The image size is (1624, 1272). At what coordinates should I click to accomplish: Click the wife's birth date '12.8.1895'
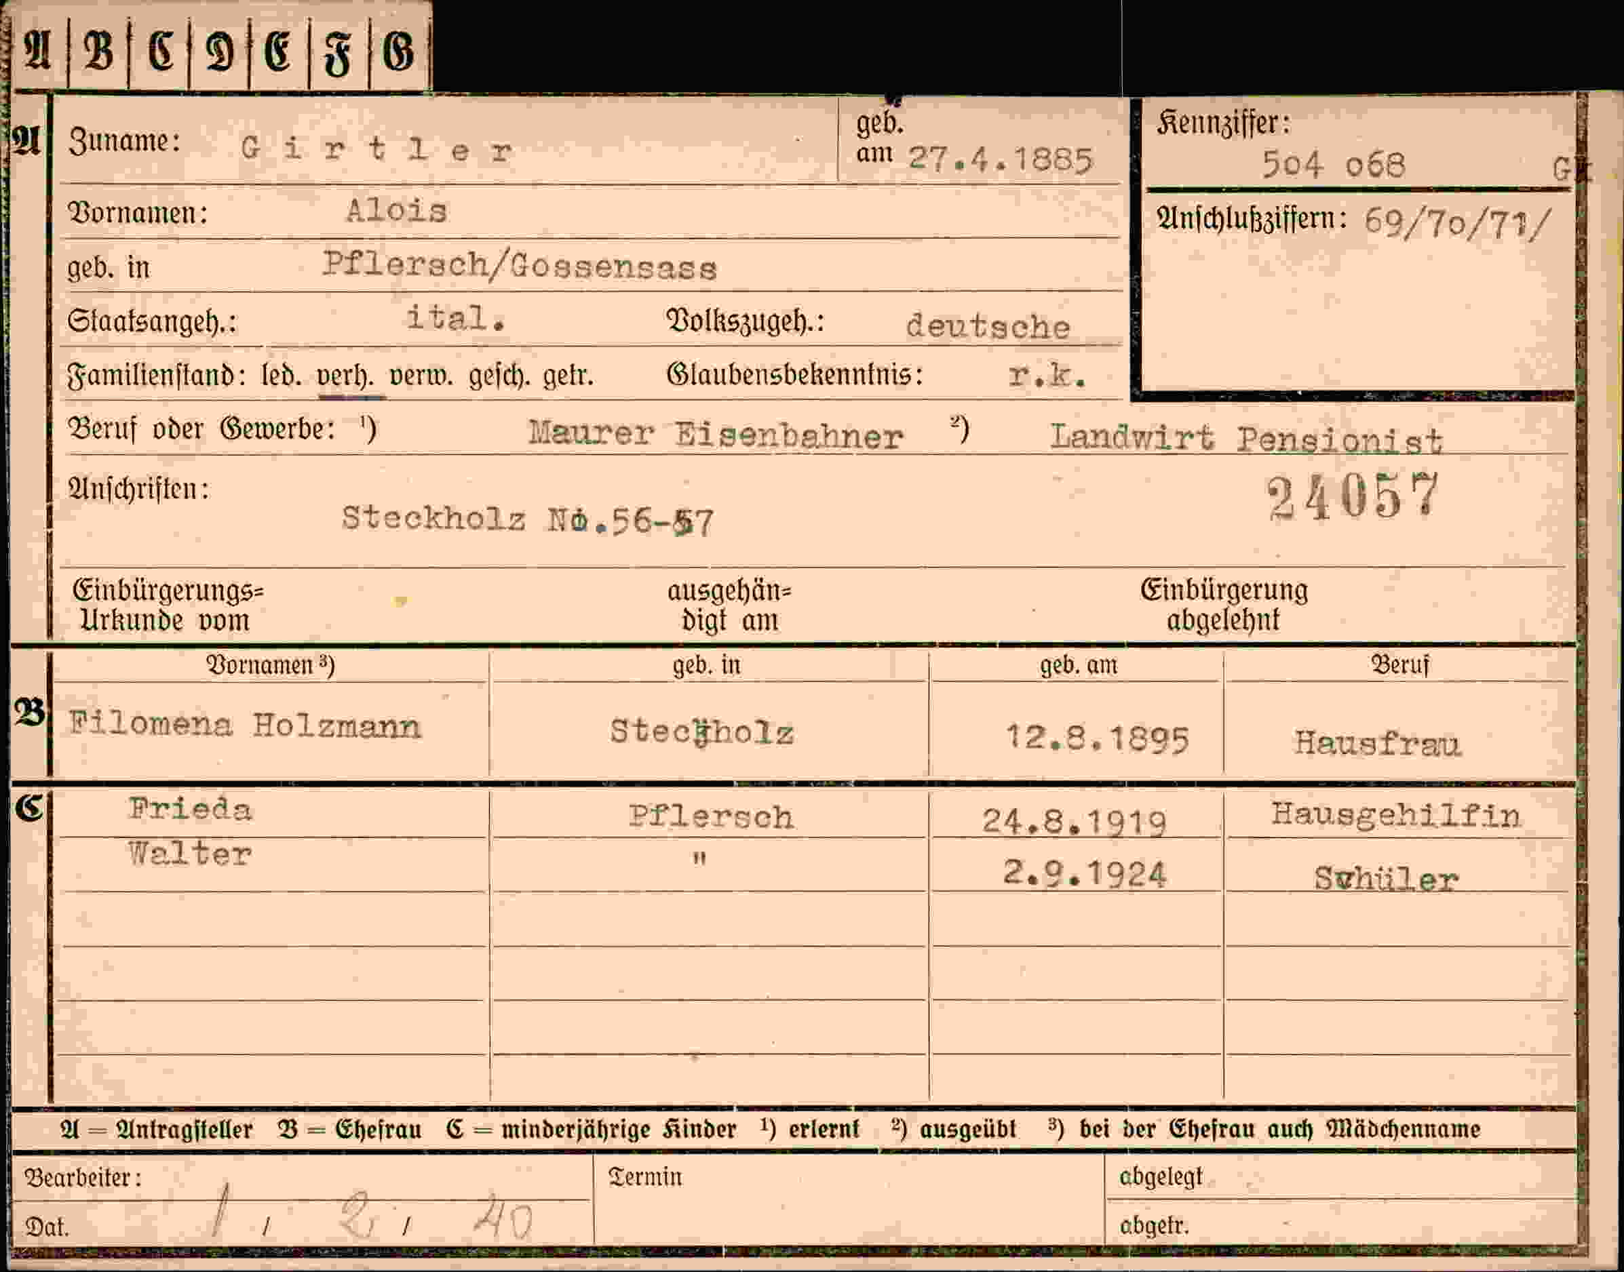coord(1098,739)
